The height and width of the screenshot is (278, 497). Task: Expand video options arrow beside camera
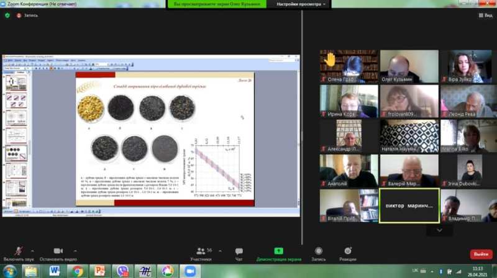click(x=75, y=251)
